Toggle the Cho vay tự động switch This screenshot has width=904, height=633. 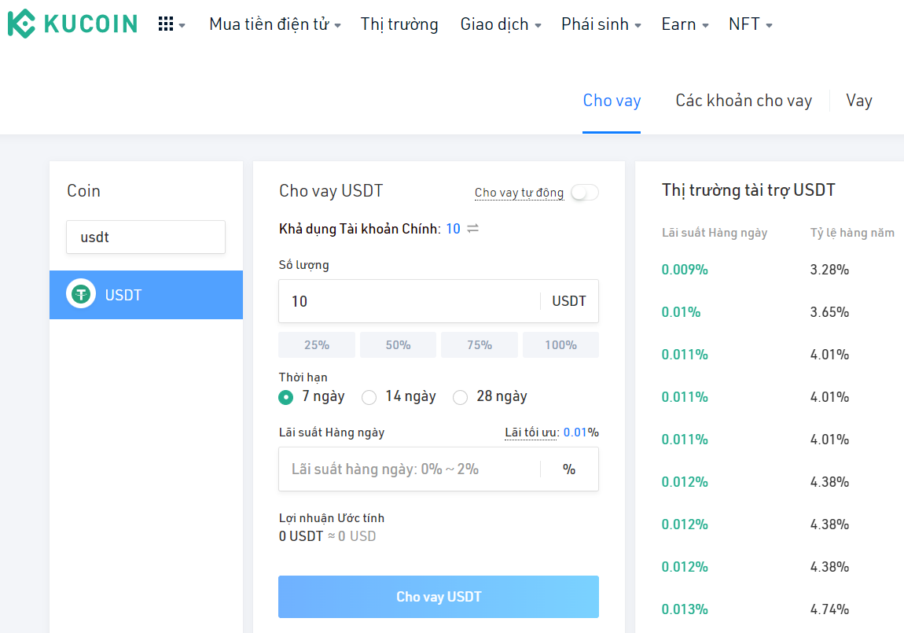coord(585,193)
